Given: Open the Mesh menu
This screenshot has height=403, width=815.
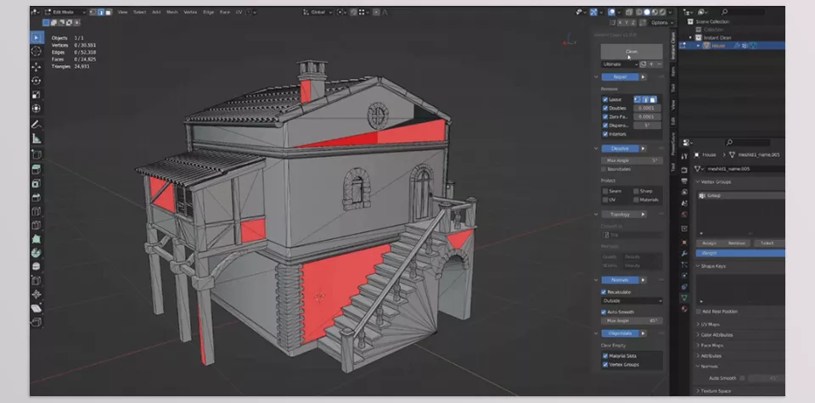Looking at the screenshot, I should pos(172,12).
